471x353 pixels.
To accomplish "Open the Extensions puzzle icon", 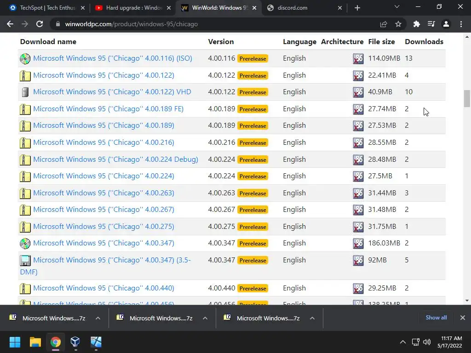I will [x=416, y=24].
